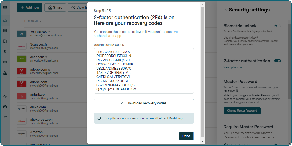Click Download recovery codes button

(x=144, y=103)
